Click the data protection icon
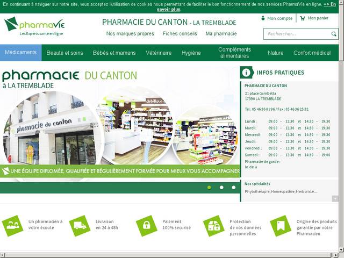 tap(214, 226)
